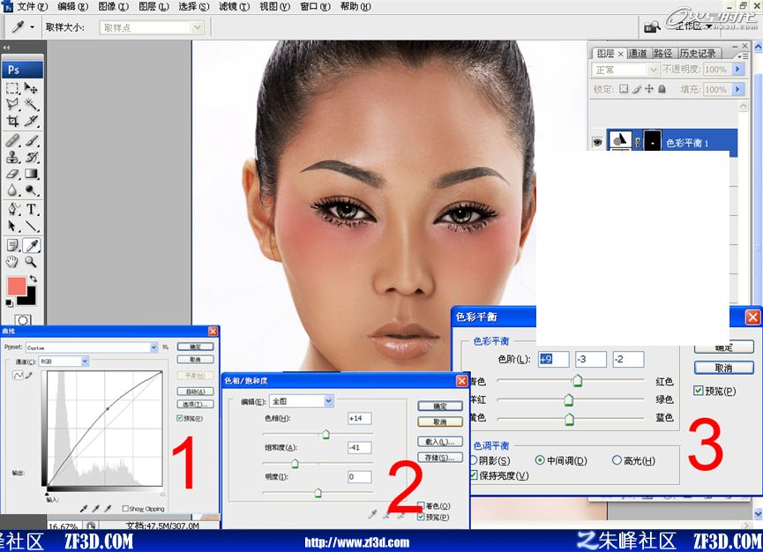Select the Clone Stamp tool
This screenshot has width=763, height=552.
12,157
